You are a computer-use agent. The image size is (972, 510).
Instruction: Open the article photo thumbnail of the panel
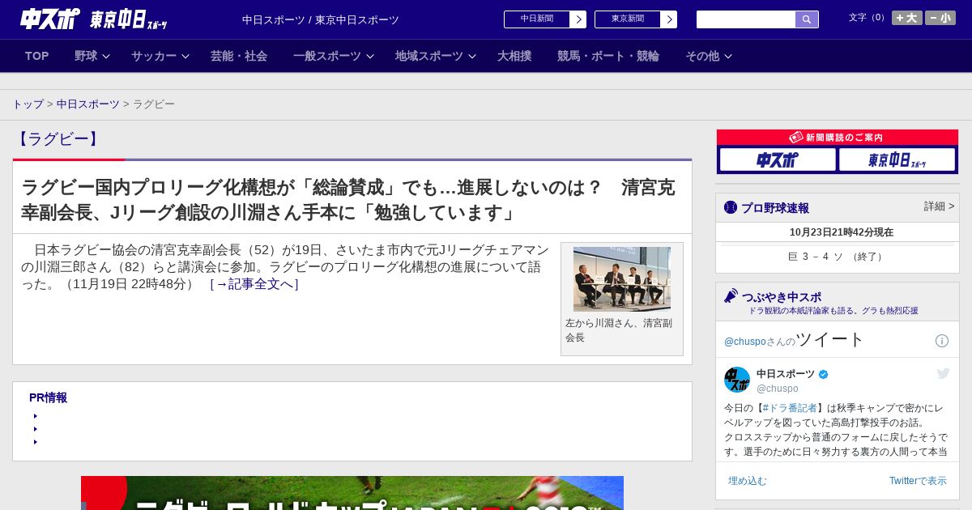click(621, 279)
